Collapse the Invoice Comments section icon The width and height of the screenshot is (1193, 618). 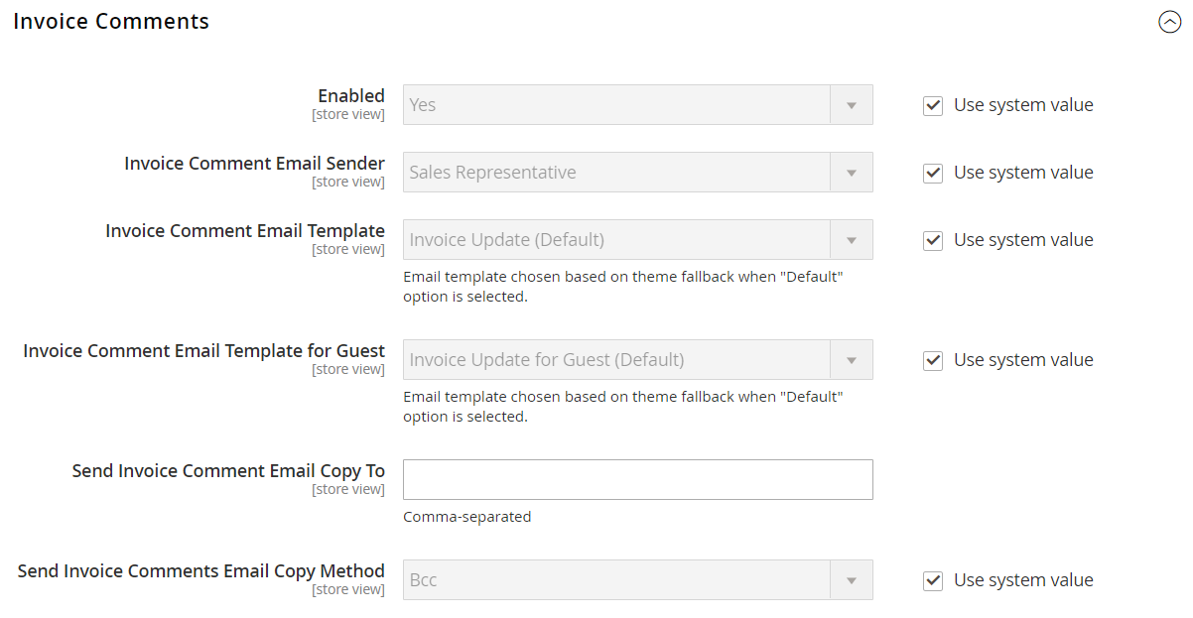coord(1169,22)
